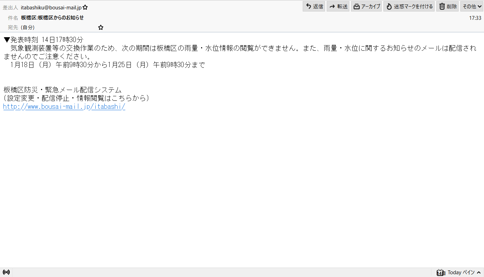484x277 pixels.
Task: Toggle star next to sender itabashiku@bousai-mail.jp
Action: [85, 7]
